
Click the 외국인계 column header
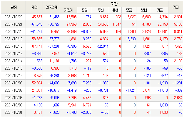point(51,7)
